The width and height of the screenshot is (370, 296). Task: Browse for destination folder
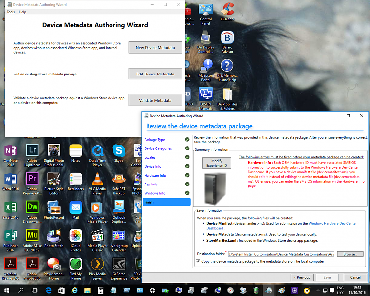point(350,254)
